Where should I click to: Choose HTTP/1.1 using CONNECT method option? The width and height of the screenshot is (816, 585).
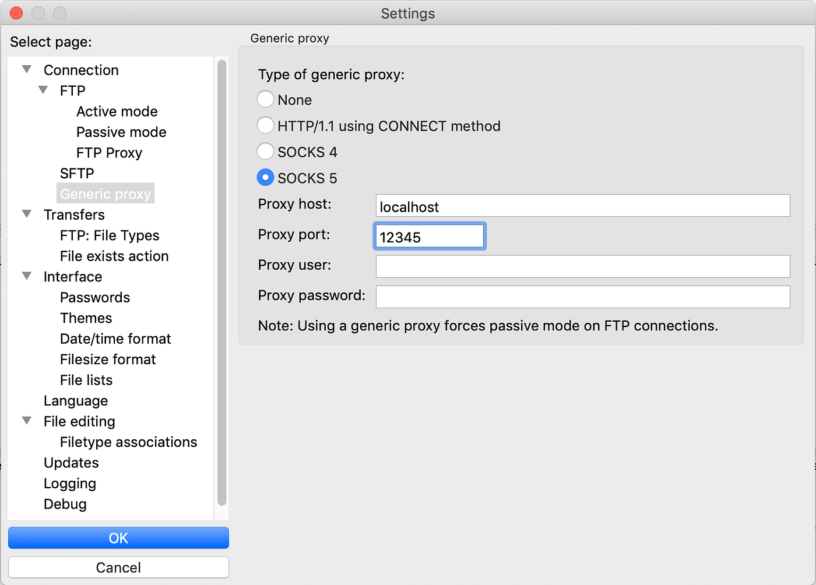(x=265, y=125)
